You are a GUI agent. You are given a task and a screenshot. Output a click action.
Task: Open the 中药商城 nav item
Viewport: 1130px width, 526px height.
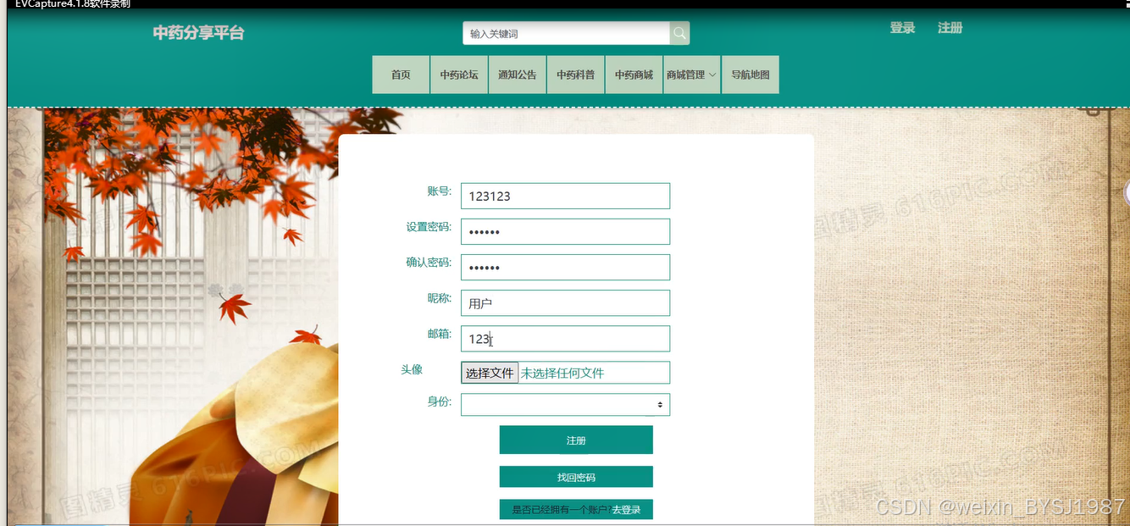tap(634, 75)
